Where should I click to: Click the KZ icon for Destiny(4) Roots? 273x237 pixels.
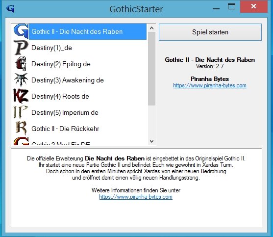pyautogui.click(x=21, y=96)
